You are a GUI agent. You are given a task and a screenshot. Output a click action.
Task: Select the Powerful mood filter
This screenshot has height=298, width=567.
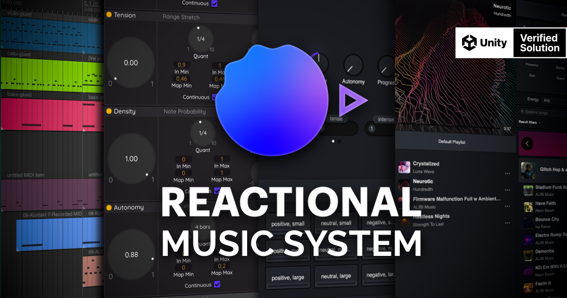[x=531, y=65]
